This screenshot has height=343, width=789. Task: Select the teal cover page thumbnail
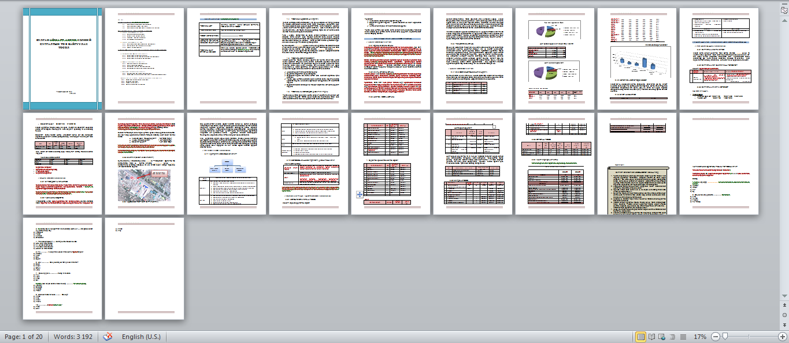pyautogui.click(x=61, y=58)
